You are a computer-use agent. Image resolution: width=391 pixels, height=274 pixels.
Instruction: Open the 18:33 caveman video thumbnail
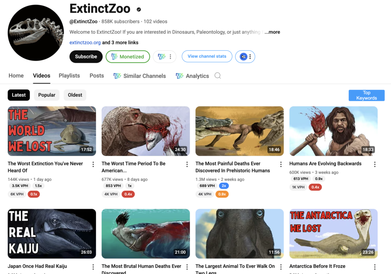[x=333, y=131]
